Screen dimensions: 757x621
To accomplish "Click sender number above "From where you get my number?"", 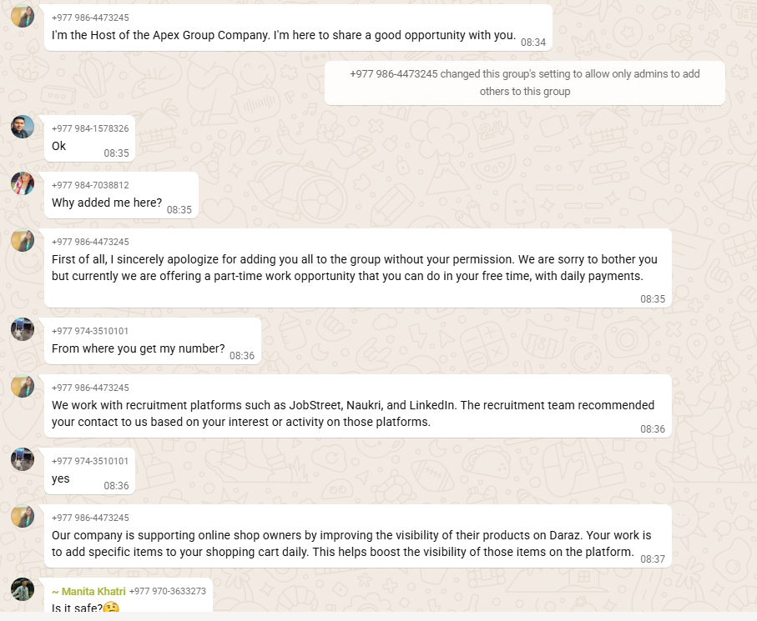I will click(x=90, y=331).
